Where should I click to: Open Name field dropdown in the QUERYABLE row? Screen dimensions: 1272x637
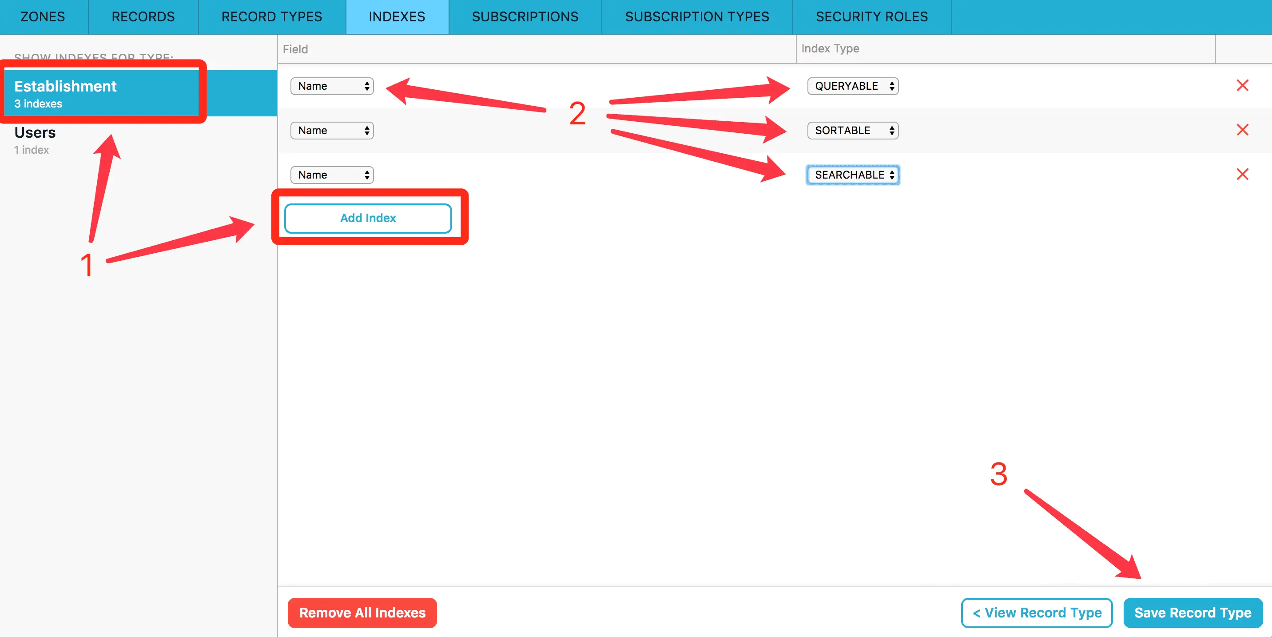(332, 86)
